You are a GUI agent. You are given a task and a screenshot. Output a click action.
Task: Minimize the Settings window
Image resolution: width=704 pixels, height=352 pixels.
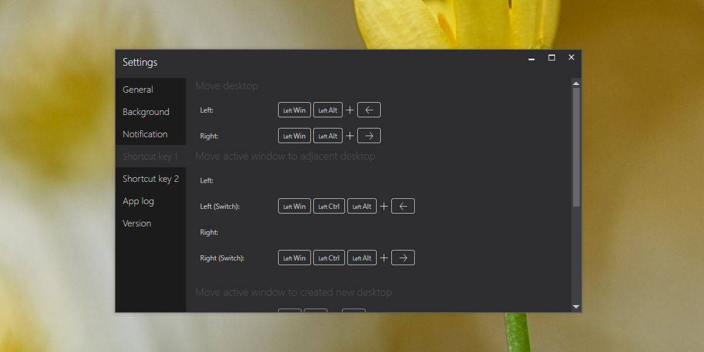pyautogui.click(x=532, y=58)
